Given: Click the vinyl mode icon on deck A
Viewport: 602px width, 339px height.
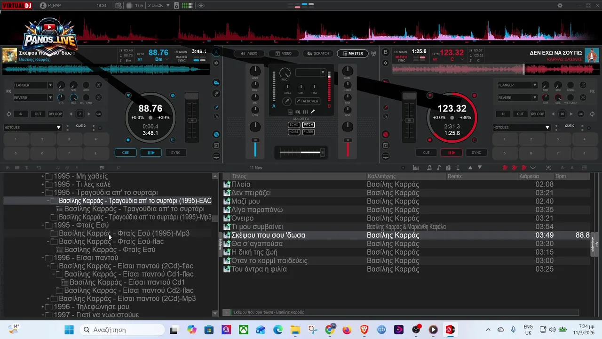Looking at the screenshot, I should [x=216, y=134].
